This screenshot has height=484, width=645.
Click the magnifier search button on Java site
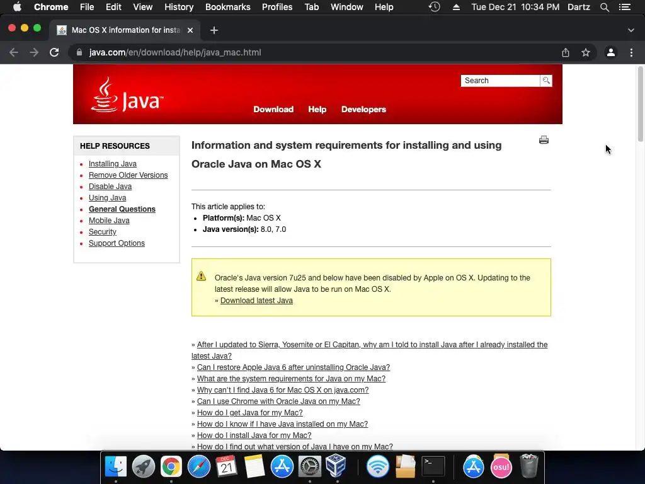546,81
